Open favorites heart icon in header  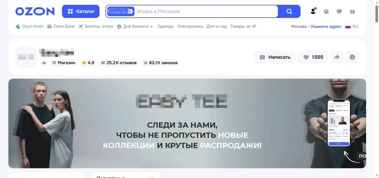coord(339,11)
